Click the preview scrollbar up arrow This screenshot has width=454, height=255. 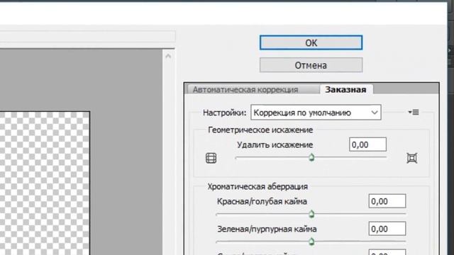(168, 56)
